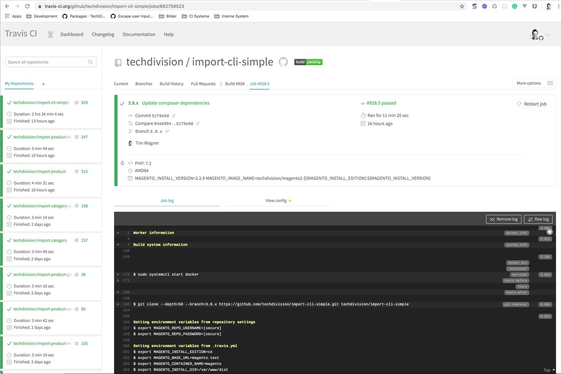Image resolution: width=561 pixels, height=374 pixels.
Task: Open the Build History tab
Action: click(x=172, y=84)
